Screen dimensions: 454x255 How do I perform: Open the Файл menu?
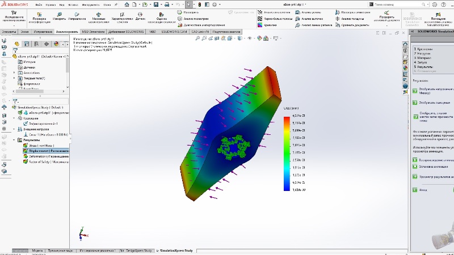click(x=39, y=4)
